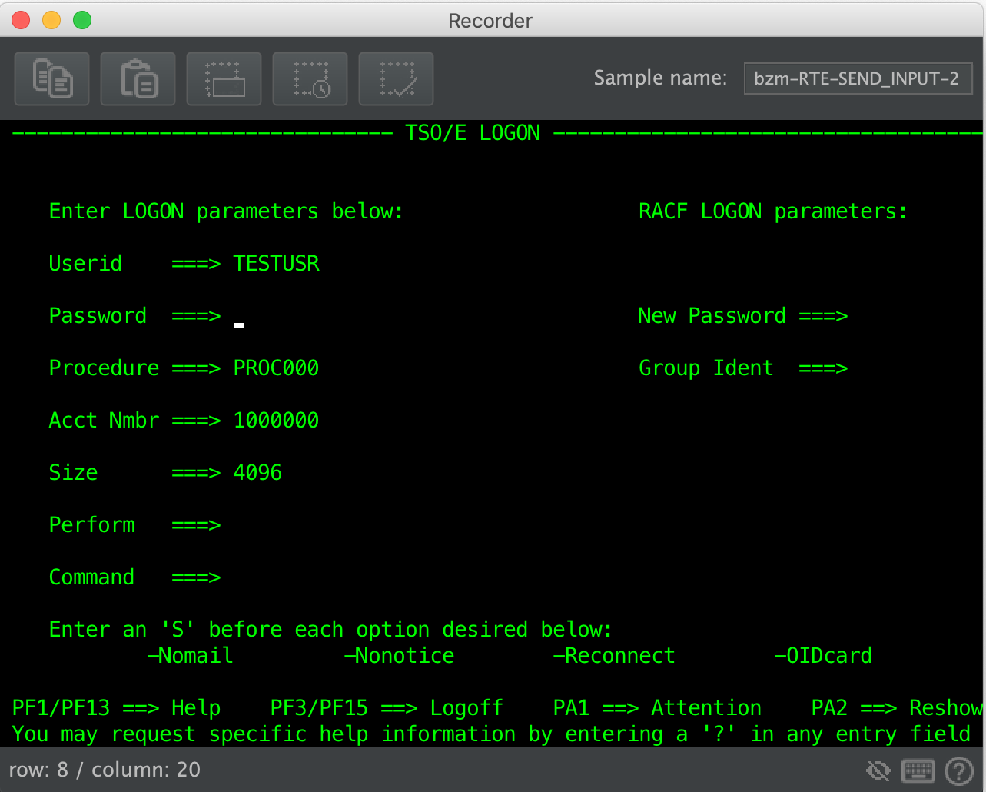Click the -Nomail option
The height and width of the screenshot is (792, 986).
(x=190, y=655)
